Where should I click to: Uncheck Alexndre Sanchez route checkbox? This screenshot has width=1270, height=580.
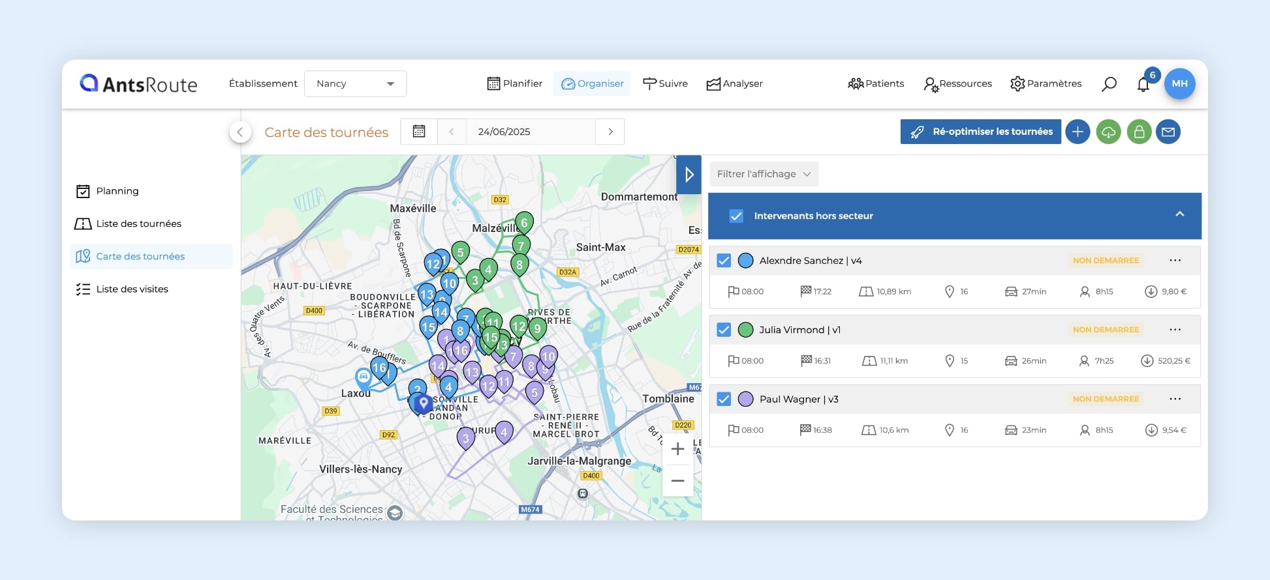[724, 261]
